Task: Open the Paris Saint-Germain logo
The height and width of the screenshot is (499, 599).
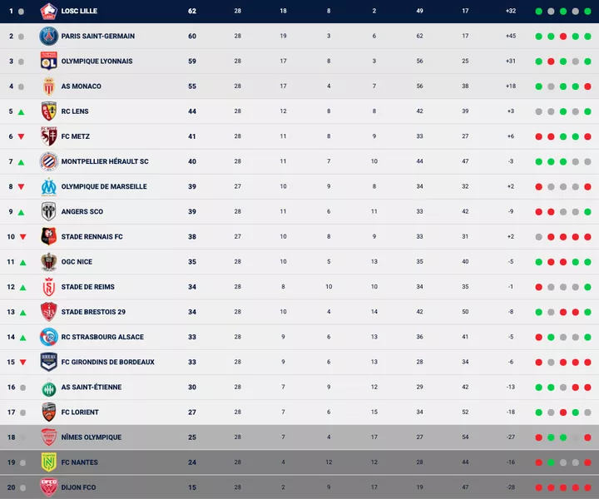Action: pyautogui.click(x=48, y=37)
